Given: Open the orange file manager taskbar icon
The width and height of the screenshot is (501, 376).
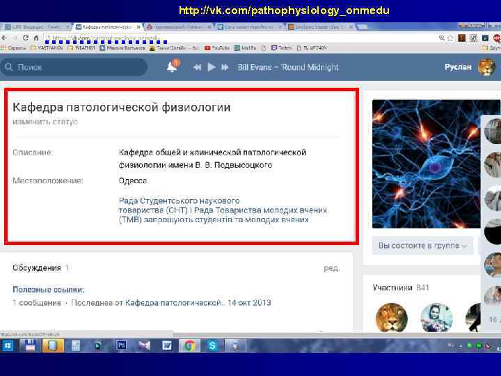Looking at the screenshot, I should coord(53,345).
